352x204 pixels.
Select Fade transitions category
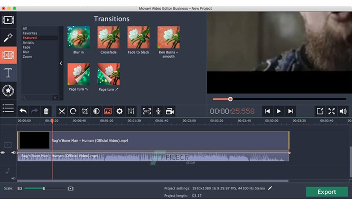[26, 47]
